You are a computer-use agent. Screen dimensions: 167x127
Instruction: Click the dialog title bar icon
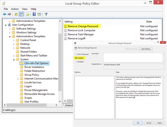75,43
